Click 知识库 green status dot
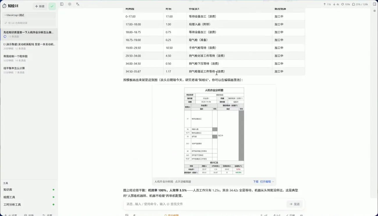 click(x=54, y=190)
